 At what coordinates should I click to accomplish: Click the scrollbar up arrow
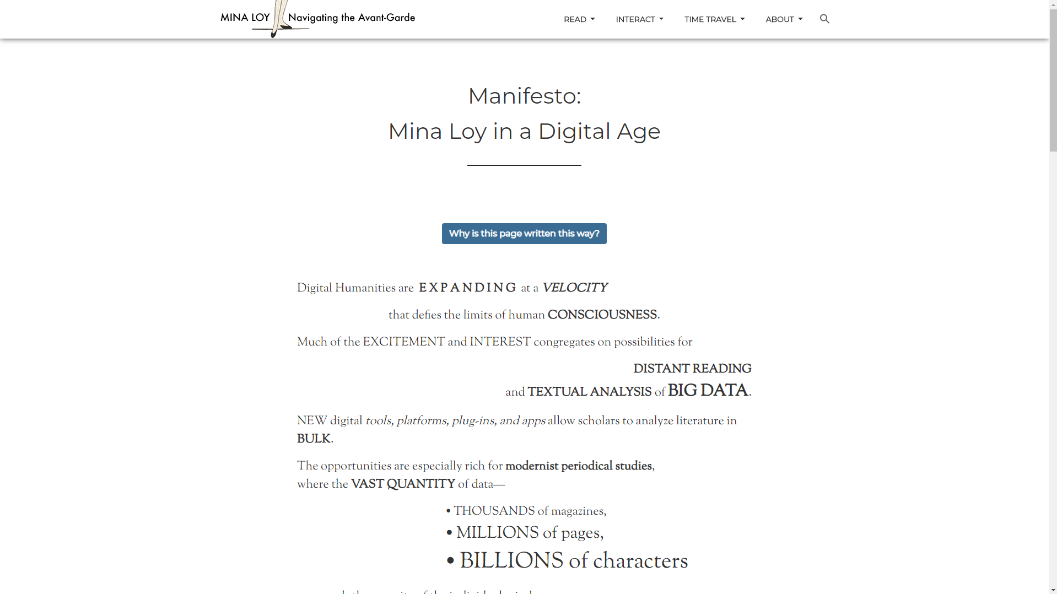pyautogui.click(x=1053, y=4)
